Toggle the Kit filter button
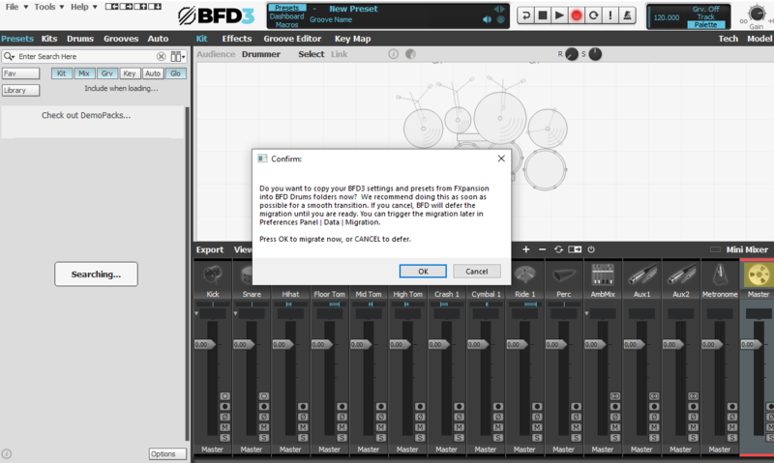Image resolution: width=774 pixels, height=463 pixels. pos(61,73)
